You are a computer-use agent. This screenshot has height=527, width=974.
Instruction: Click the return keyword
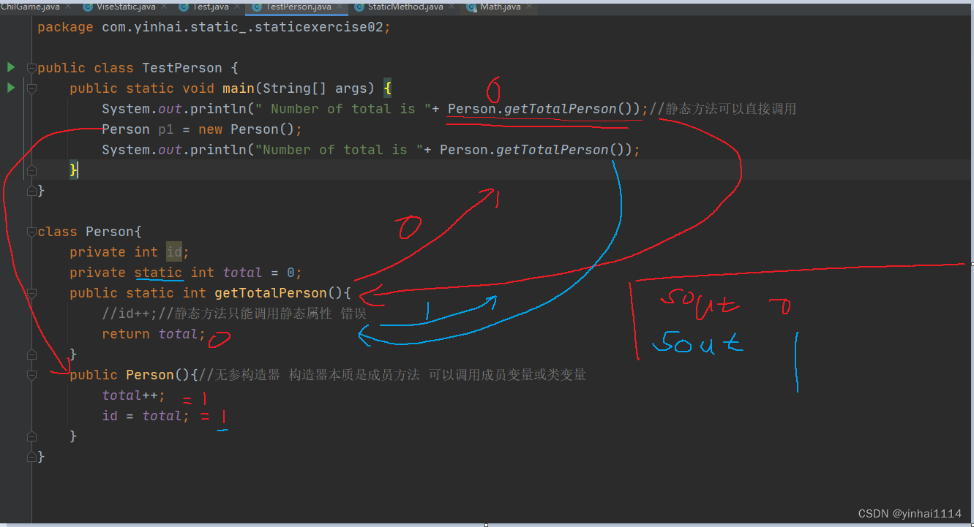(126, 334)
